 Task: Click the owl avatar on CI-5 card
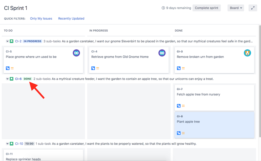pyautogui.click(x=76, y=53)
